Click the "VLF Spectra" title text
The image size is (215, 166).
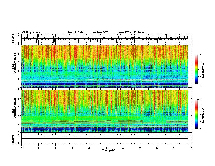click(x=31, y=33)
